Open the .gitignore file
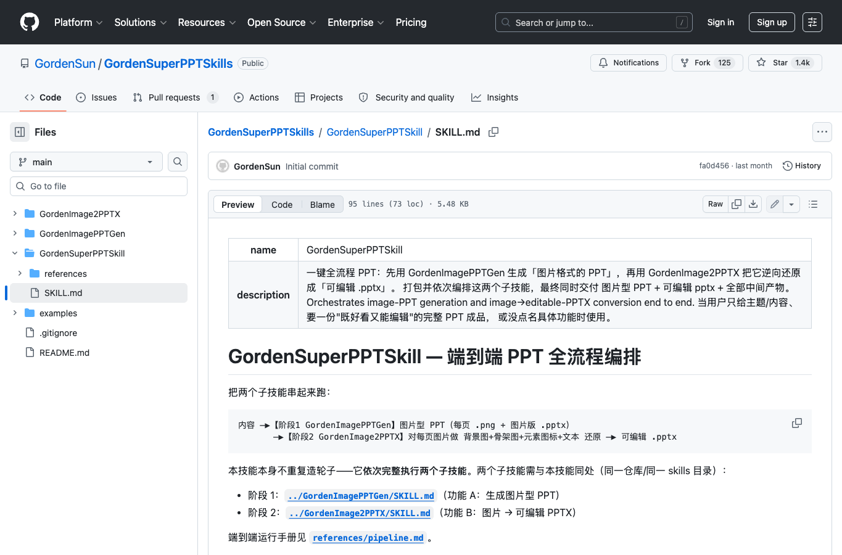This screenshot has width=842, height=555. (58, 333)
